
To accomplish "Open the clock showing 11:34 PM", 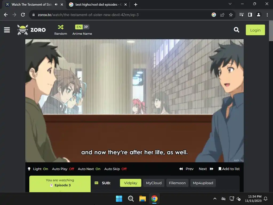I will click(253, 199).
